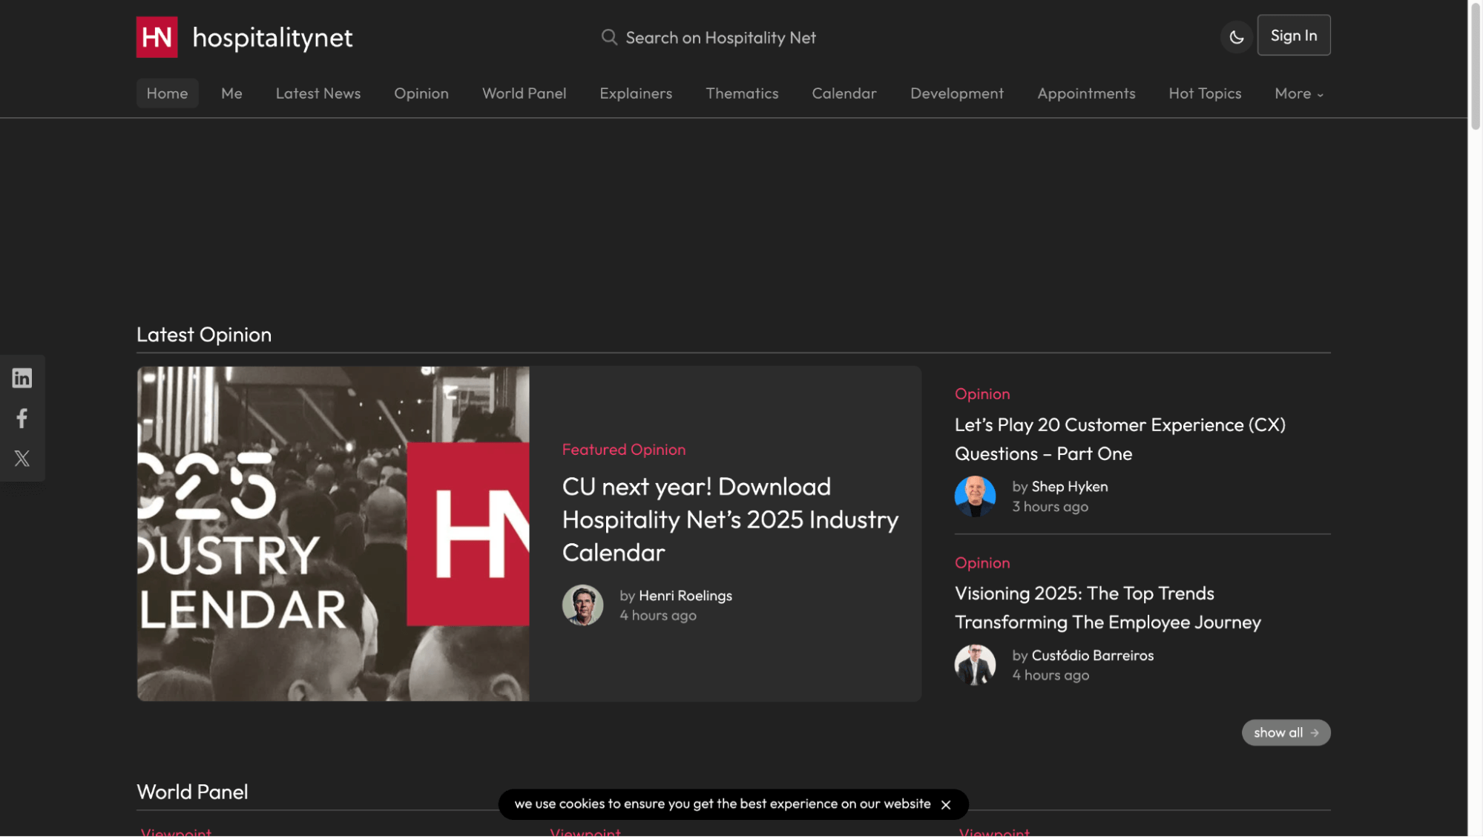Open the 2025 Industry Calendar thumbnail

[333, 534]
